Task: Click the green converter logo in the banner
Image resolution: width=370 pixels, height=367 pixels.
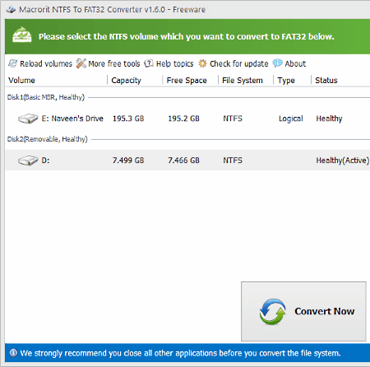Action: click(x=22, y=35)
